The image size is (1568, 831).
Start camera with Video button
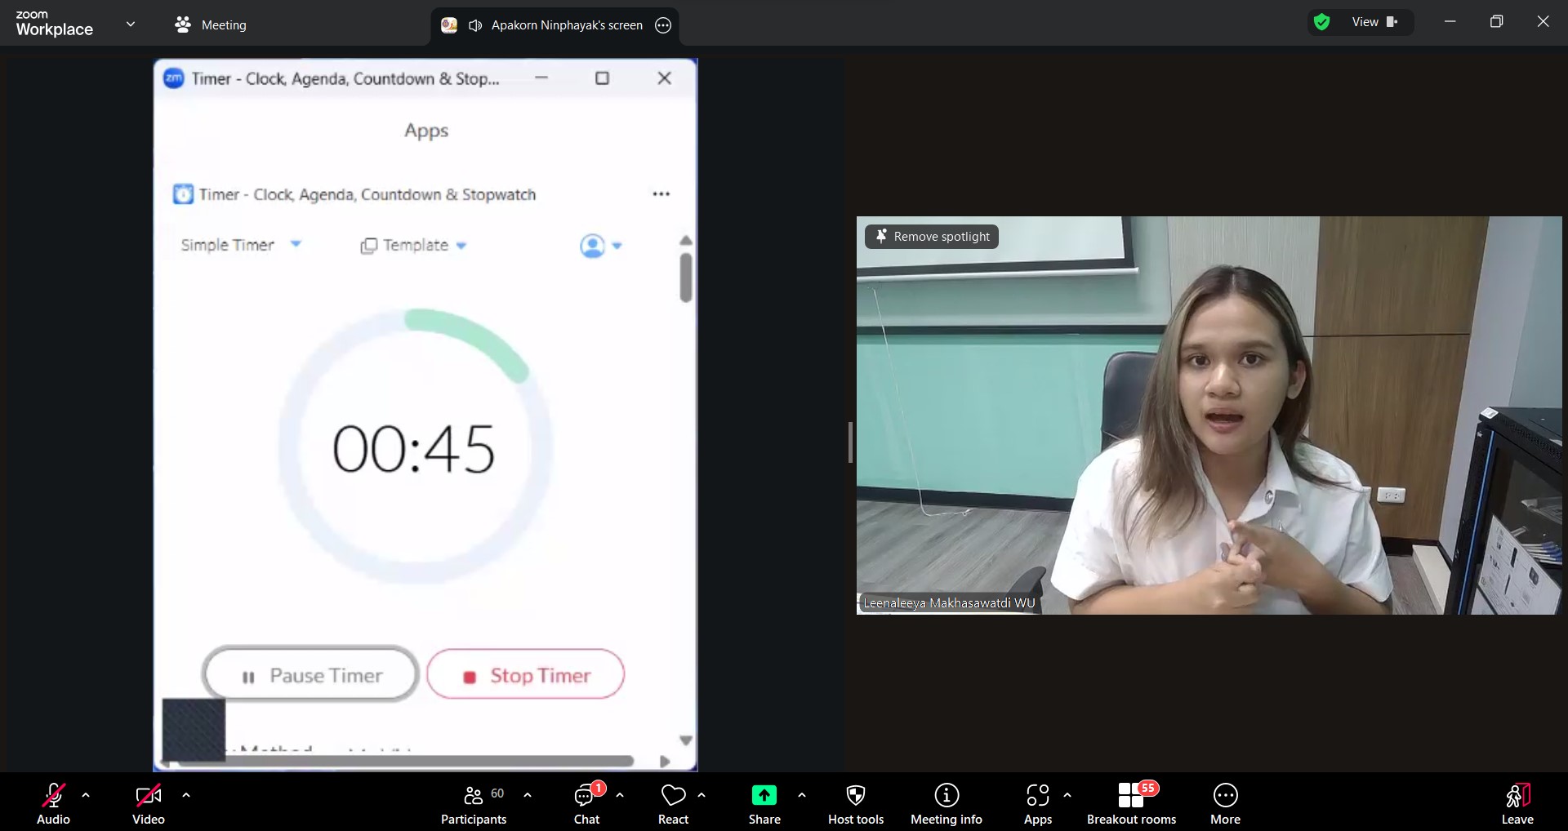tap(148, 803)
